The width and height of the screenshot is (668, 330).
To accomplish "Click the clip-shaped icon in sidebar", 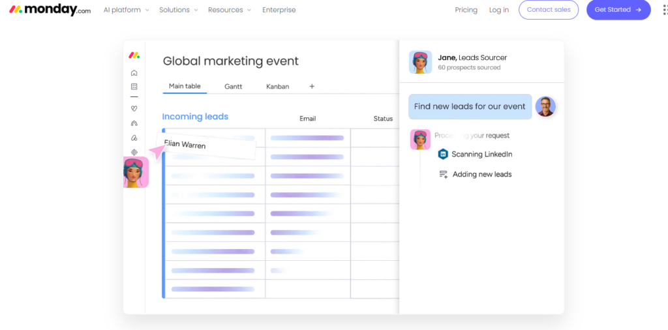I will pyautogui.click(x=134, y=138).
